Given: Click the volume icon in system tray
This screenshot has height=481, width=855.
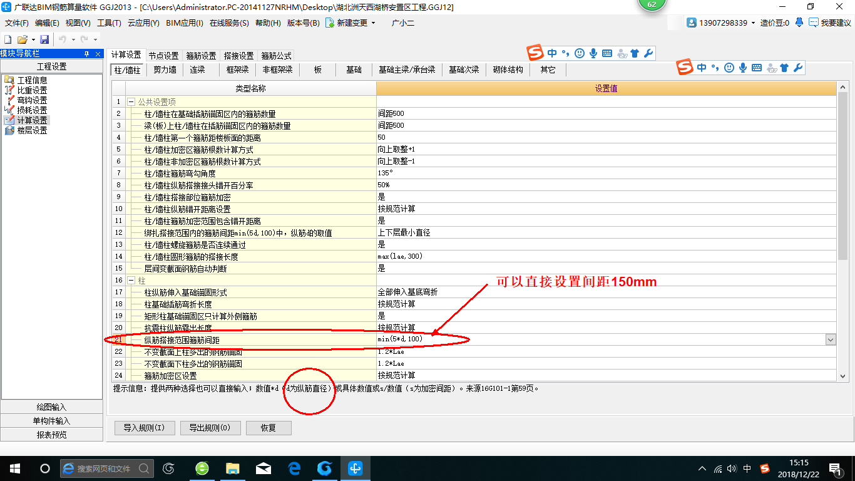Looking at the screenshot, I should 732,468.
